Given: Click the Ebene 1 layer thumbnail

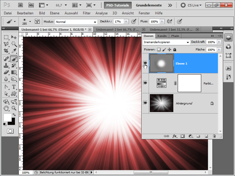Looking at the screenshot, I should 162,63.
